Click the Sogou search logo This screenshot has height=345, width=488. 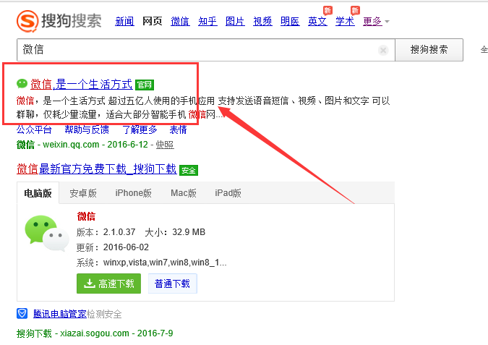click(59, 21)
